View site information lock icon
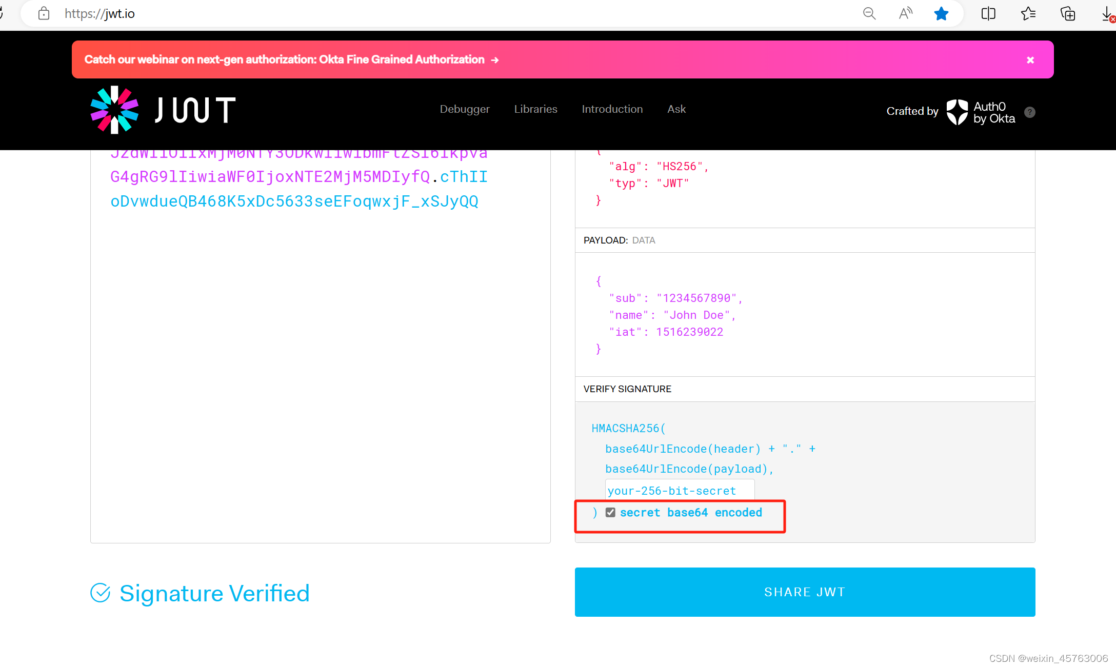Screen dimensions: 1116x668 tap(44, 14)
